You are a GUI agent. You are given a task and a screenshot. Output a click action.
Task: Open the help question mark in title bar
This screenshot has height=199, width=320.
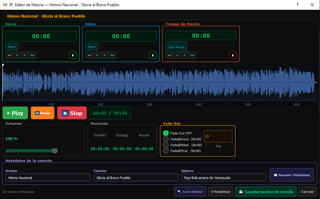[297, 5]
